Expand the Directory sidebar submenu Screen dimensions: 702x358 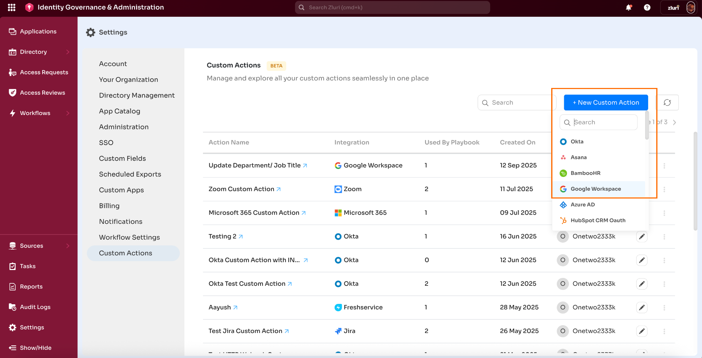pos(68,52)
